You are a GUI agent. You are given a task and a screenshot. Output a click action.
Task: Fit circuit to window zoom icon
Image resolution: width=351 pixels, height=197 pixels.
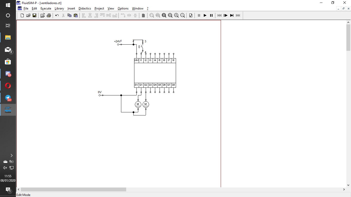coord(164,15)
